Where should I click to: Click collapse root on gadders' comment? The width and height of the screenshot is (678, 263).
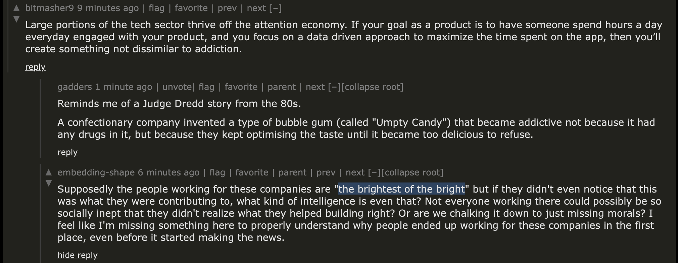tap(373, 87)
